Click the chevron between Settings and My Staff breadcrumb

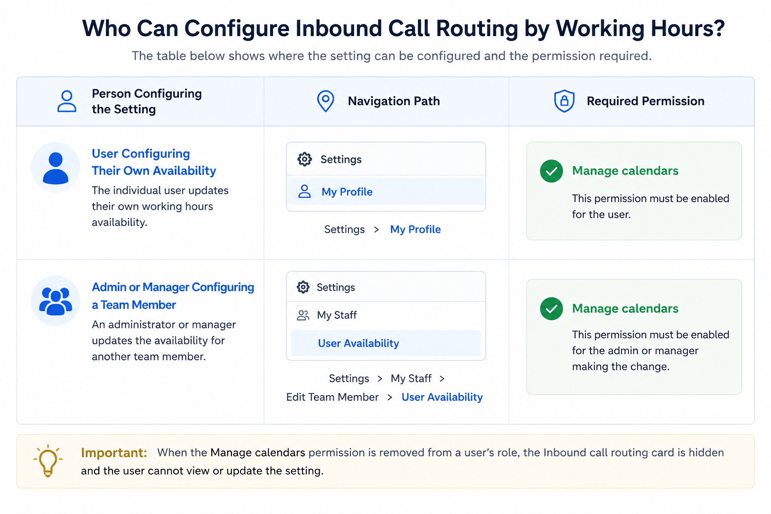tap(380, 378)
